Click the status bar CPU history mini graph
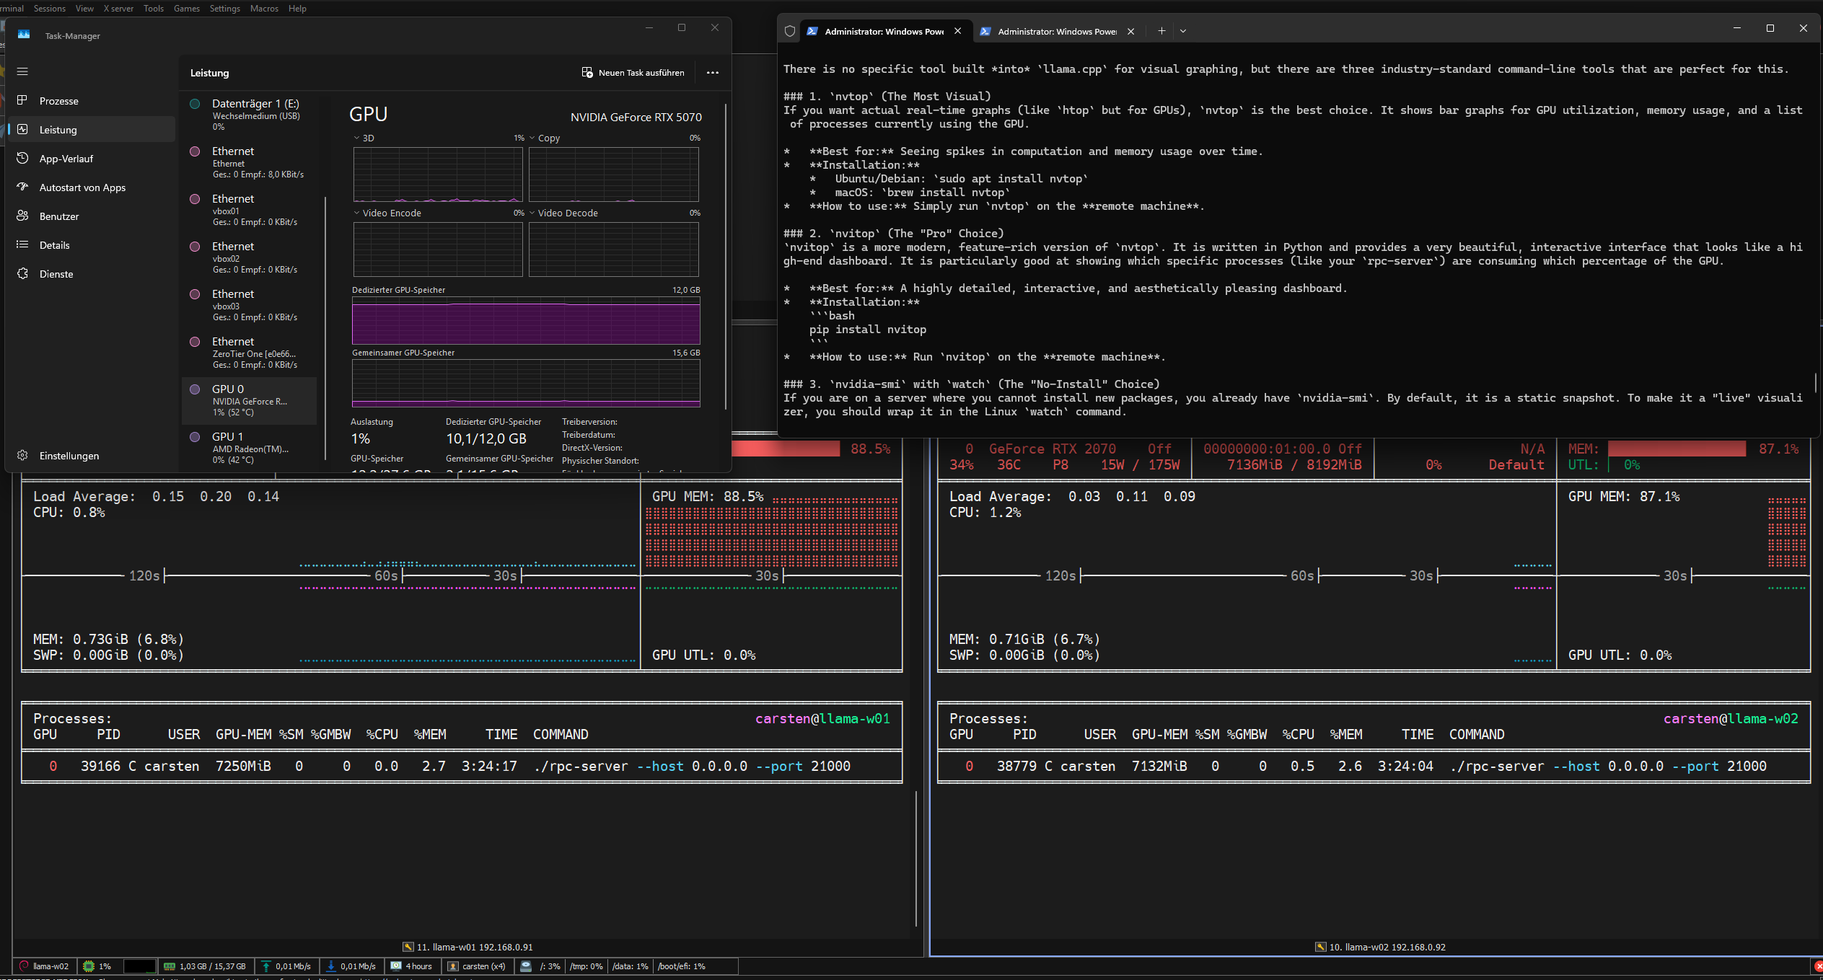1823x980 pixels. click(x=140, y=966)
